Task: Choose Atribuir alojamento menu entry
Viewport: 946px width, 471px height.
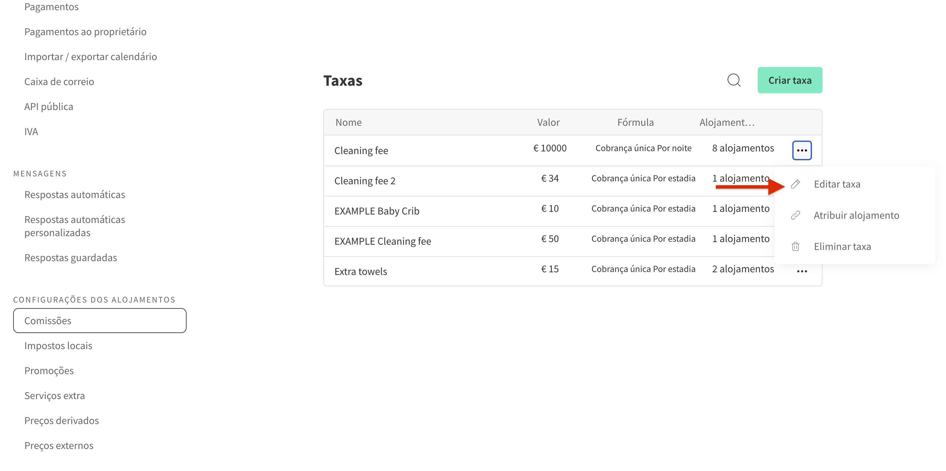Action: click(856, 215)
